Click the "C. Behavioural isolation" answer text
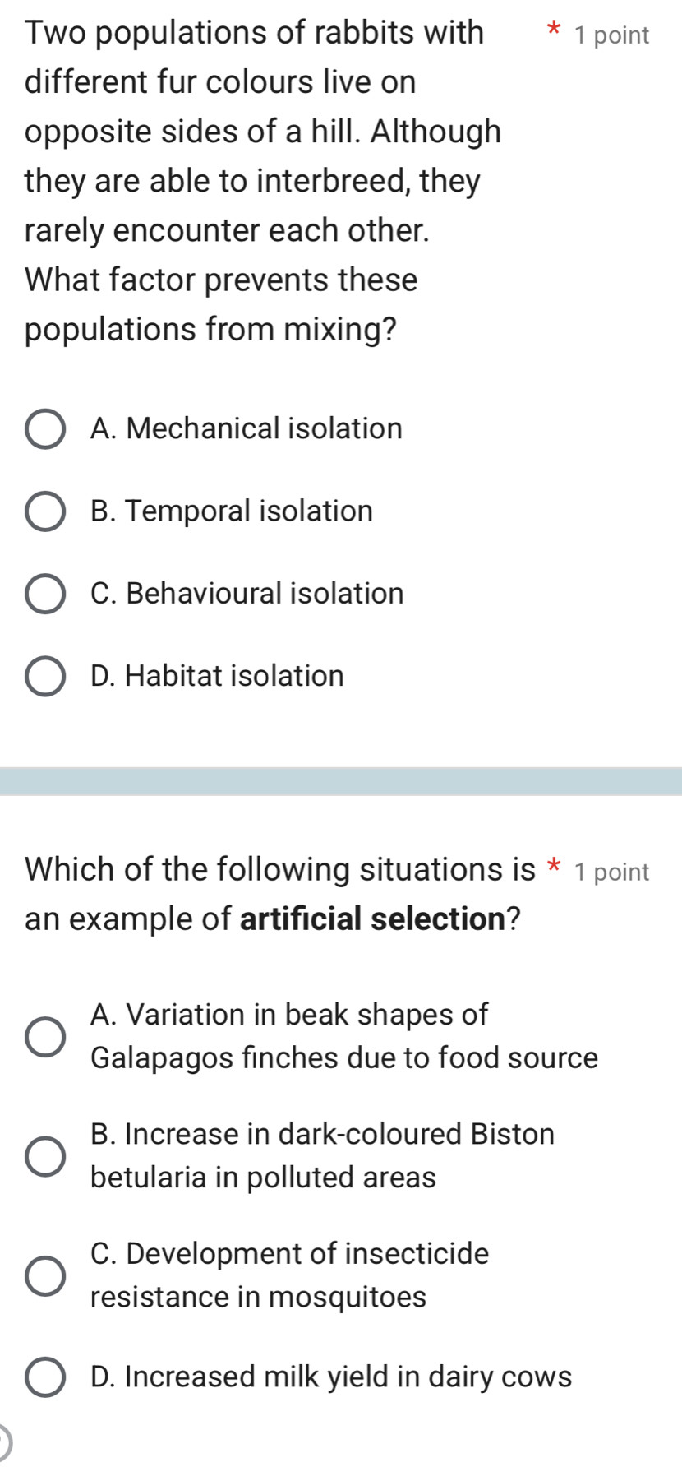 247,593
